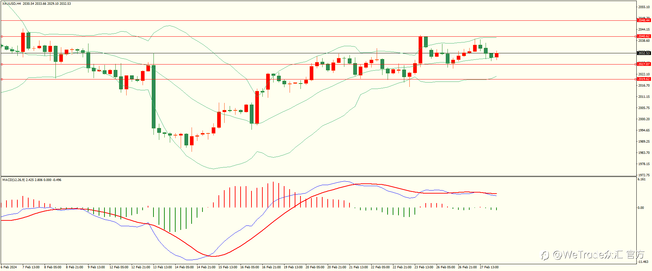Click the MACD scale value -11.463
Viewport: 652px width, 271px height.
pos(643,262)
